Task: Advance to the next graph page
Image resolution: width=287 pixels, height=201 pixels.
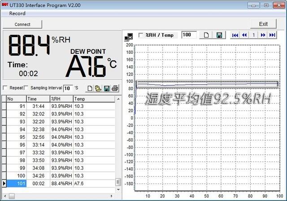Action: point(263,35)
